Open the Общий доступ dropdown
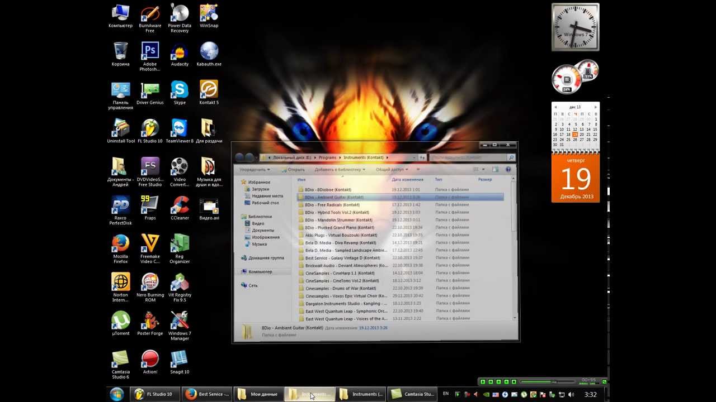Screen dimensions: 716x402 (392, 170)
